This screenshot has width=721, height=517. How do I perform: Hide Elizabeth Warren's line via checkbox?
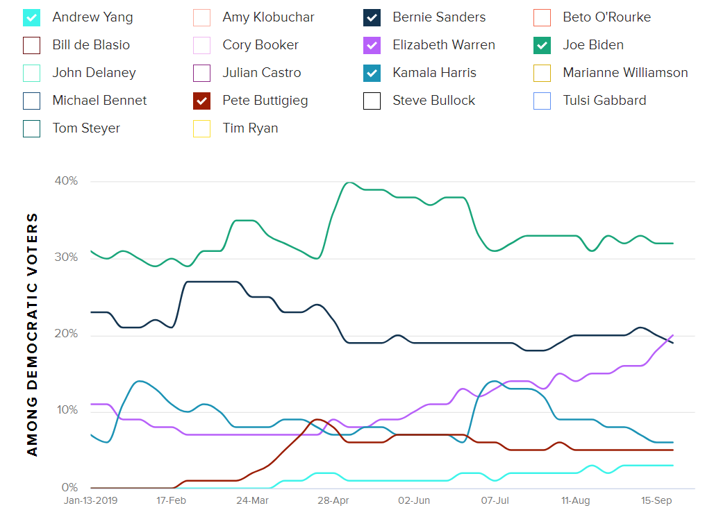tap(372, 45)
